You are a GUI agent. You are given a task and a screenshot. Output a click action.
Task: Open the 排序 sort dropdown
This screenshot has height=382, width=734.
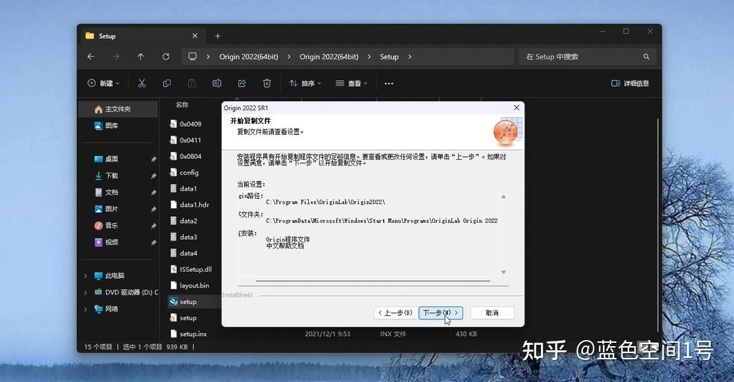click(305, 83)
